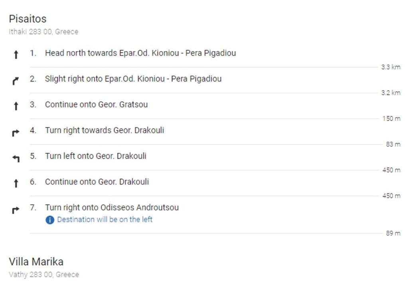The height and width of the screenshot is (285, 407).
Task: Click the straight arrow icon beside step 6
Action: 16,184
